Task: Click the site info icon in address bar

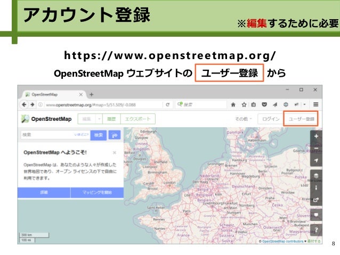Action: (41, 105)
